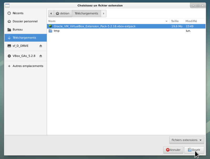Click the Nom column sort arrow
Image resolution: width=210 pixels, height=159 pixels.
[166, 21]
